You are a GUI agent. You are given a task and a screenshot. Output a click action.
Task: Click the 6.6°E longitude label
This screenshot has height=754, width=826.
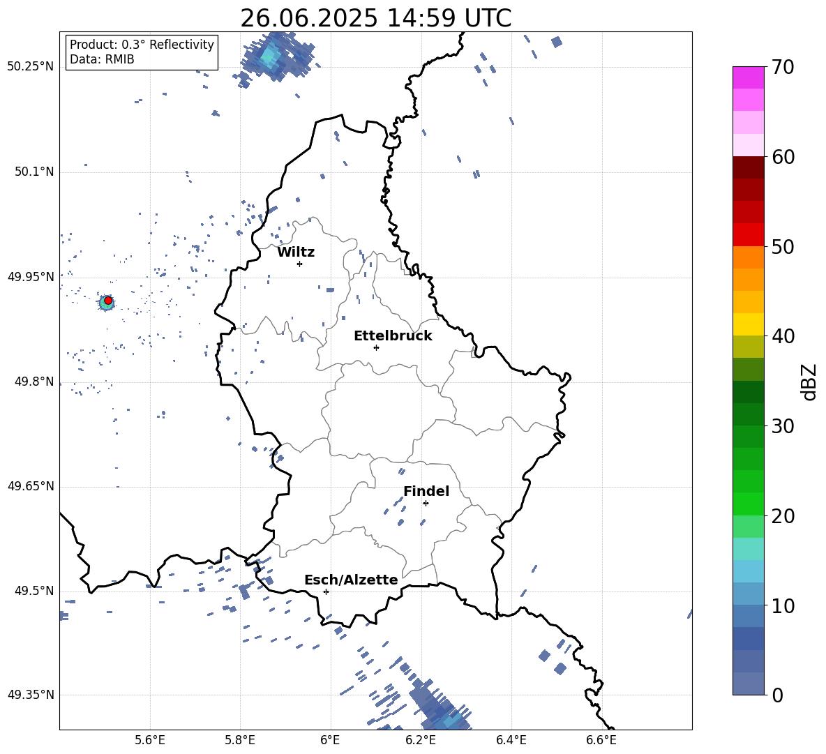click(601, 740)
